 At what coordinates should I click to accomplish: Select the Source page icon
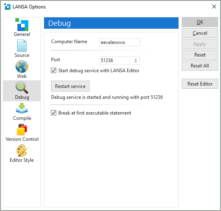tap(22, 46)
